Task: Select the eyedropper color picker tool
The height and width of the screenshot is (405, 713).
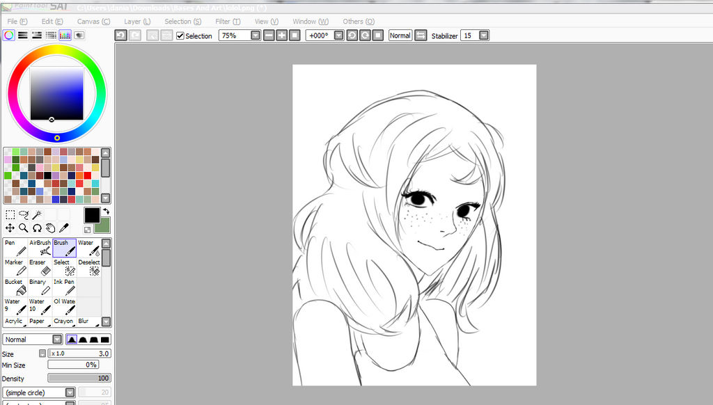Action: (64, 228)
